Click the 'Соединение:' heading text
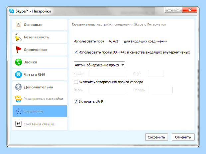Image resolution: width=206 pixels, height=154 pixels. (x=83, y=24)
